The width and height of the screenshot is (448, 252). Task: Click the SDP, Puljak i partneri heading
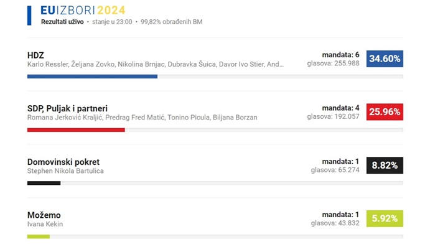[72, 108]
